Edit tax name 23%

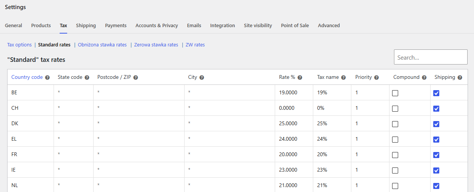pyautogui.click(x=332, y=170)
